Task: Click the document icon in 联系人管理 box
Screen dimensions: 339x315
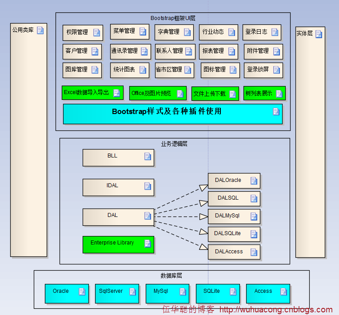Action: click(x=189, y=51)
